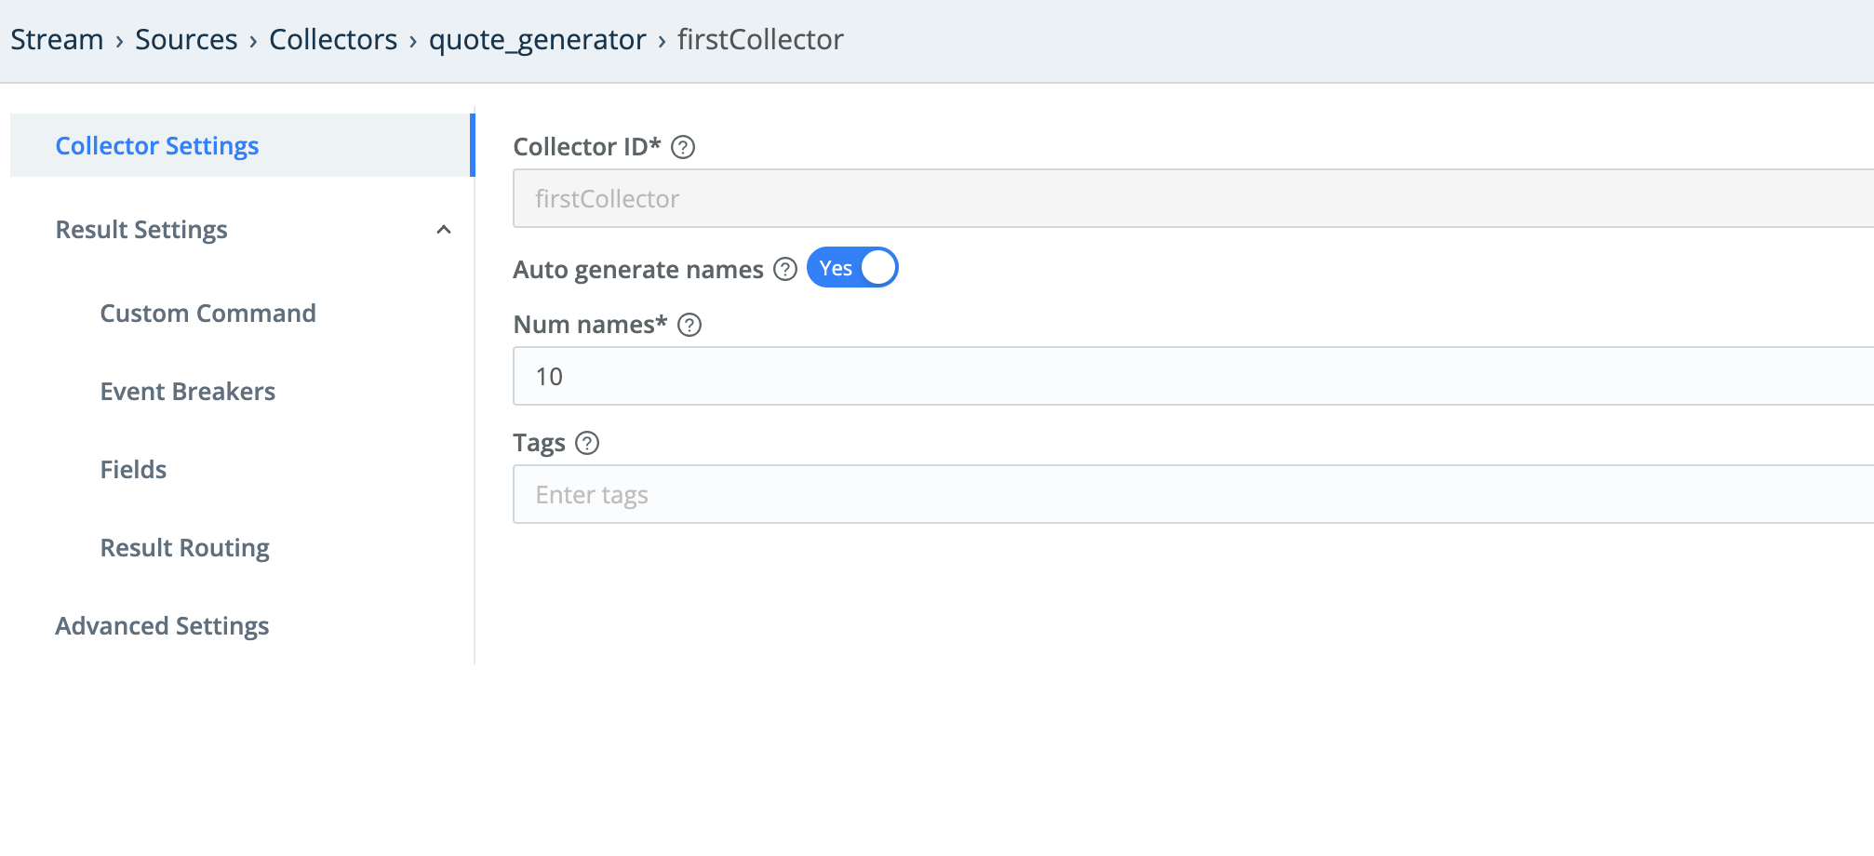Collapse the Result Settings section
Image resolution: width=1874 pixels, height=856 pixels.
[x=445, y=229]
